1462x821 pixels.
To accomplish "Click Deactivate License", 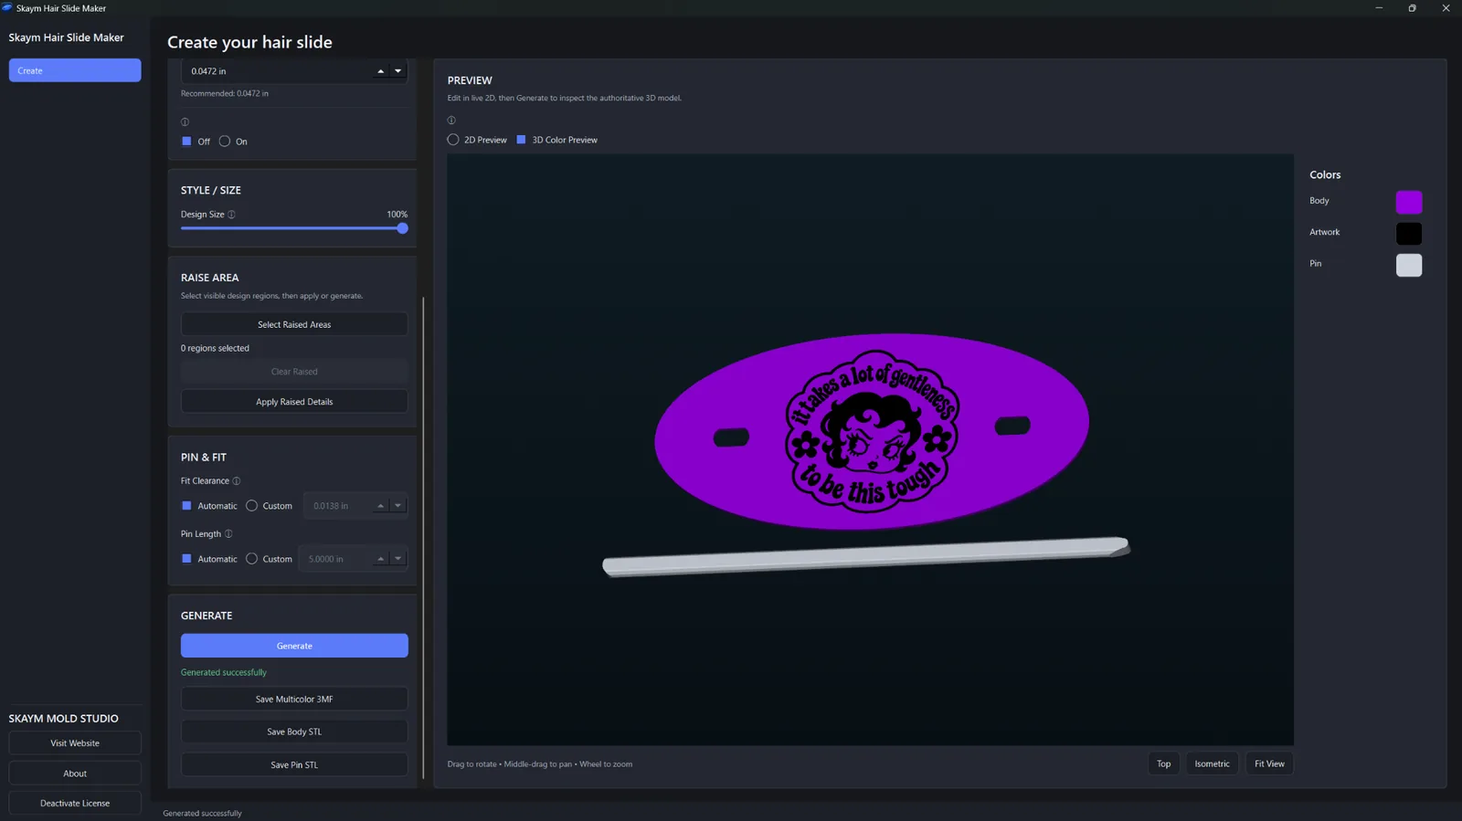I will [75, 804].
